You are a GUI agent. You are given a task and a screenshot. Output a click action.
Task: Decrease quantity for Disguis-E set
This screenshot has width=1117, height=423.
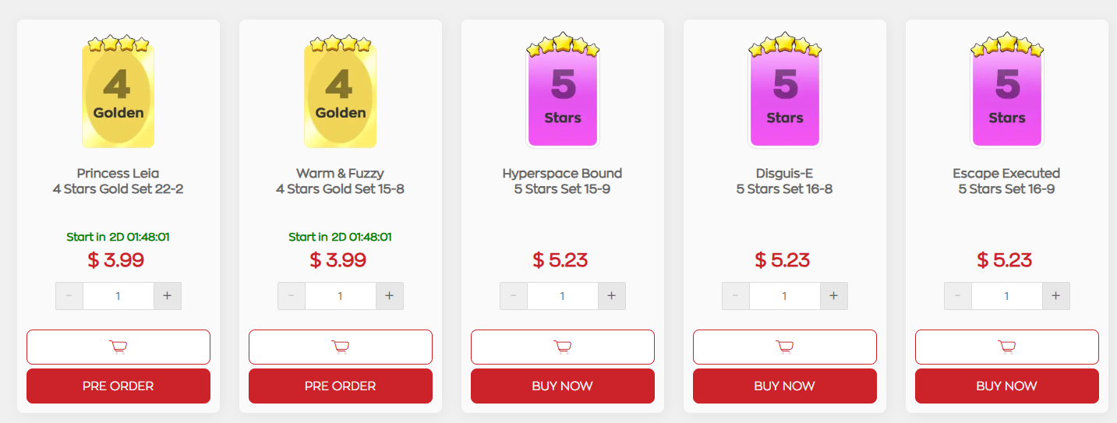tap(736, 296)
